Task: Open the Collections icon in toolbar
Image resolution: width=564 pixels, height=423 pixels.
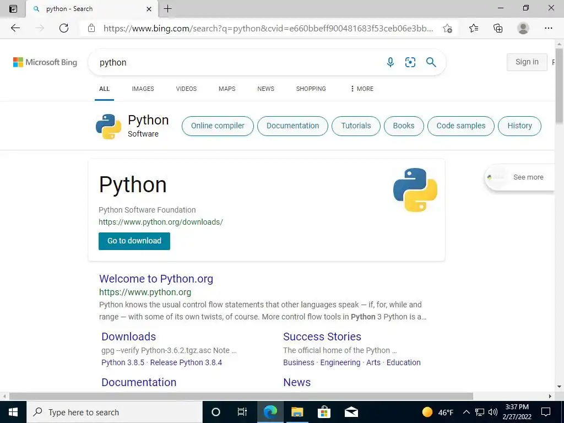Action: (x=498, y=28)
